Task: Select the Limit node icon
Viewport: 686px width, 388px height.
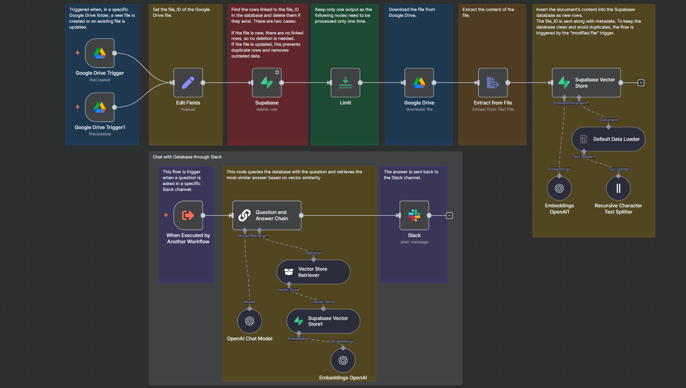Action: pos(345,83)
